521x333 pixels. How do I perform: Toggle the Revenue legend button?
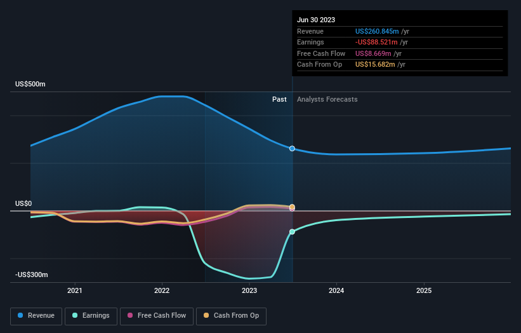coord(36,316)
